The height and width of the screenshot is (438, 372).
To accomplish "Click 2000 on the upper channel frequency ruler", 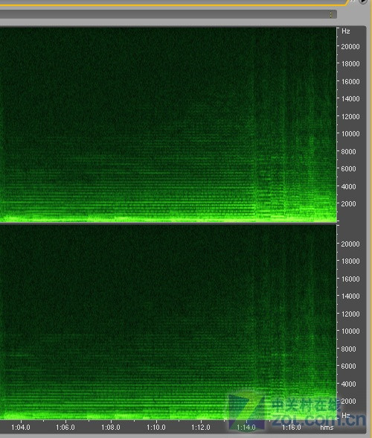I will pos(348,203).
